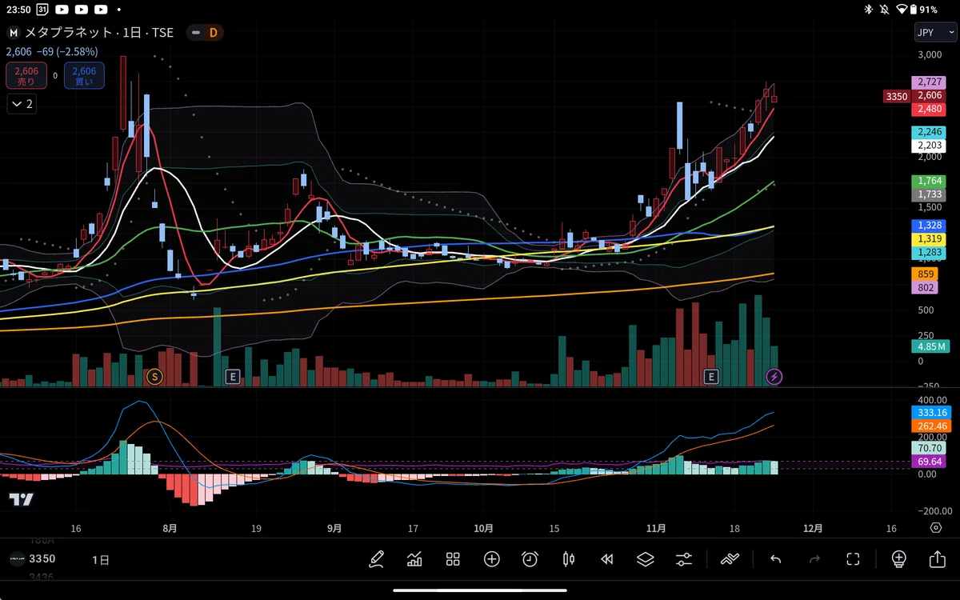Open chart settings sliders icon
This screenshot has height=600, width=960.
pos(684,559)
